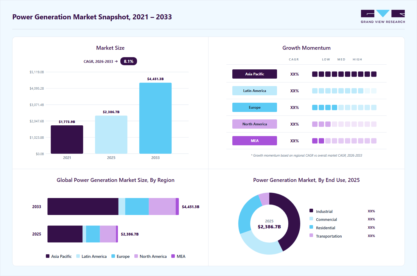The height and width of the screenshot is (276, 417).
Task: Click the MEA region label button
Action: point(255,141)
